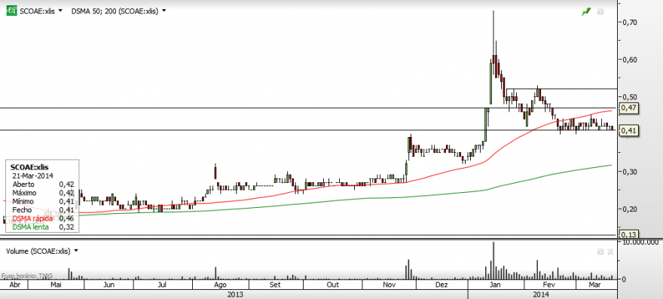The width and height of the screenshot is (663, 299).
Task: Click the 0,30 price axis label
Action: [x=629, y=172]
